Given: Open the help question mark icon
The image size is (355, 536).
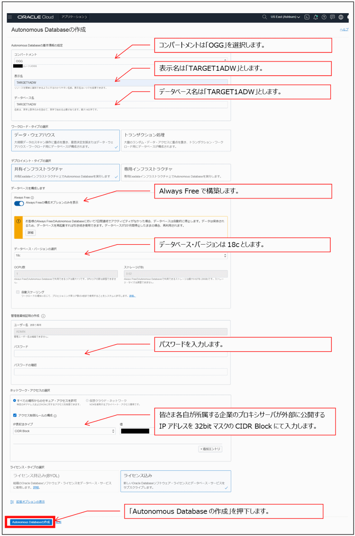Looking at the screenshot, I should (x=324, y=17).
